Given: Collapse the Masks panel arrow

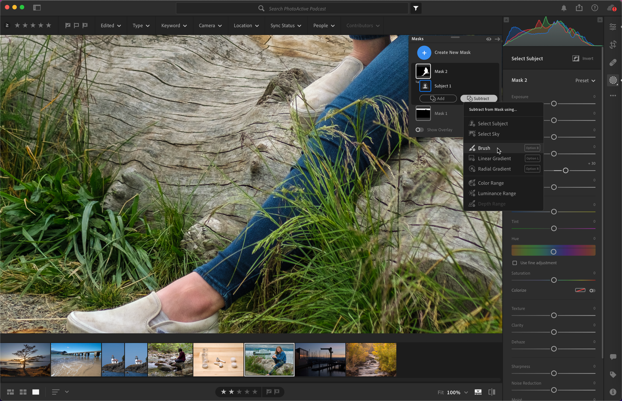Looking at the screenshot, I should [x=497, y=39].
